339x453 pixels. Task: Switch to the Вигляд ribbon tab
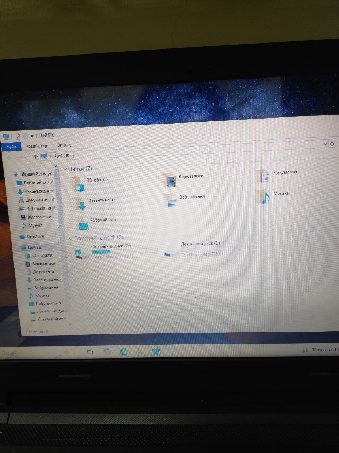tap(64, 145)
